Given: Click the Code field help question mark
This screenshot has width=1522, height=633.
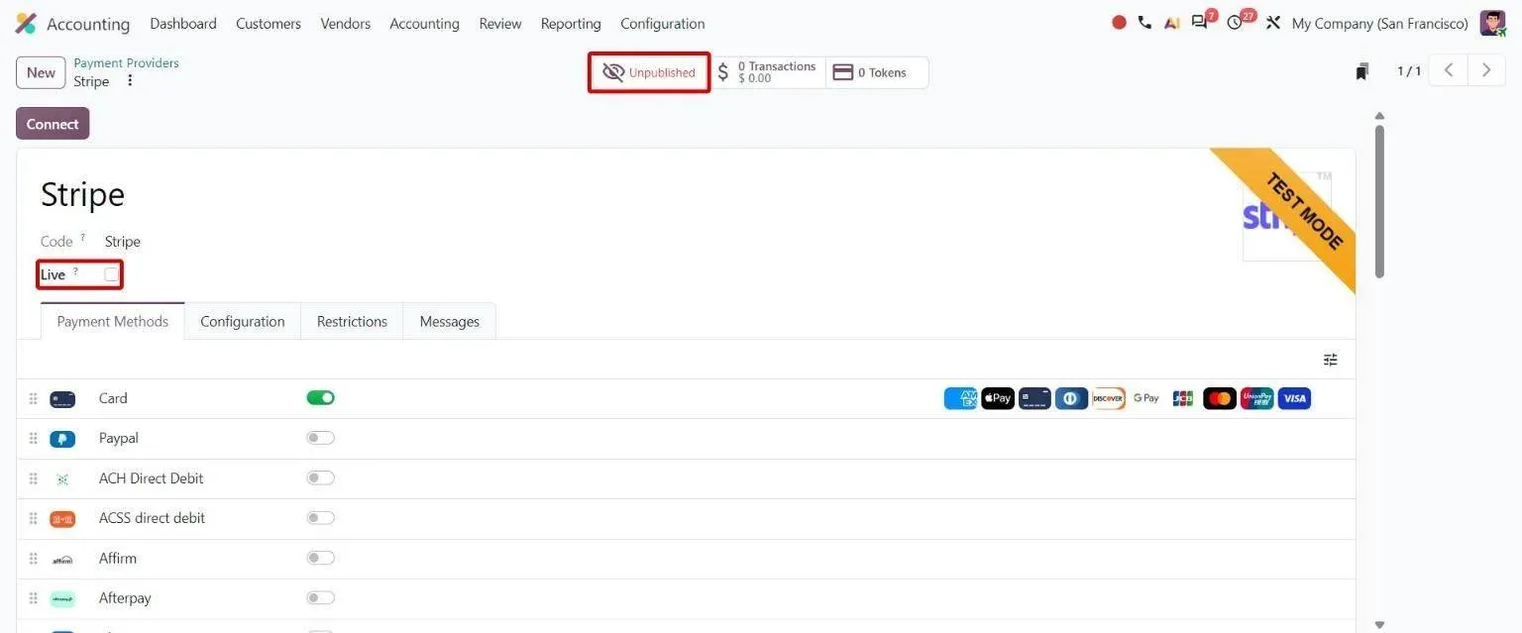Looking at the screenshot, I should point(82,238).
